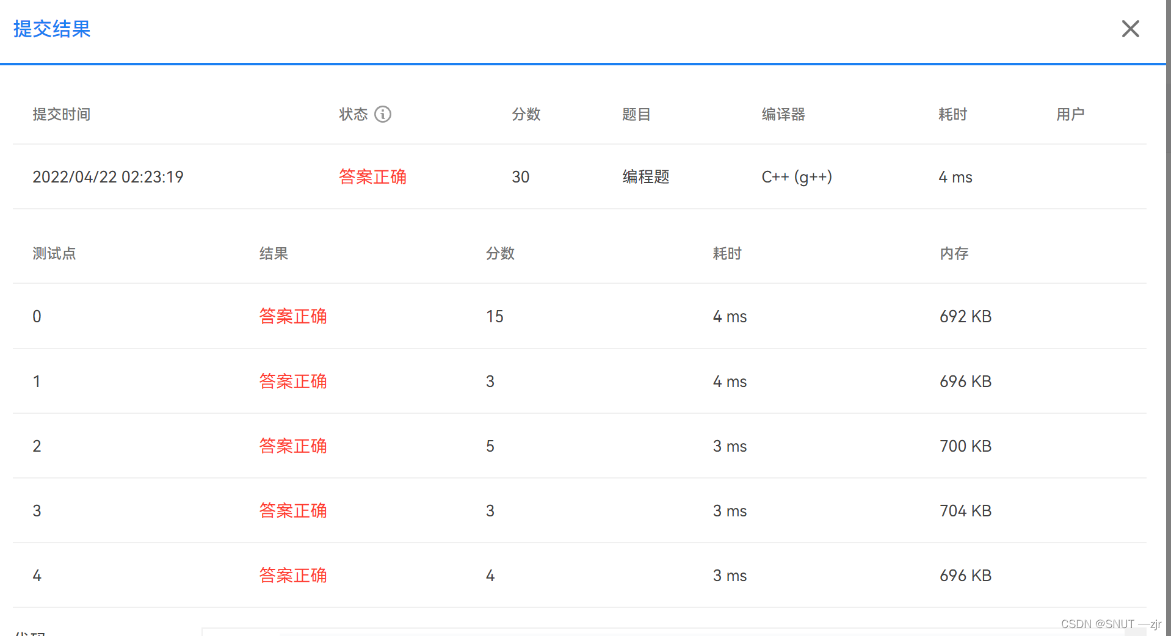Click the 4 ms time for test point 1
Screen dimensions: 1171x636
click(730, 381)
